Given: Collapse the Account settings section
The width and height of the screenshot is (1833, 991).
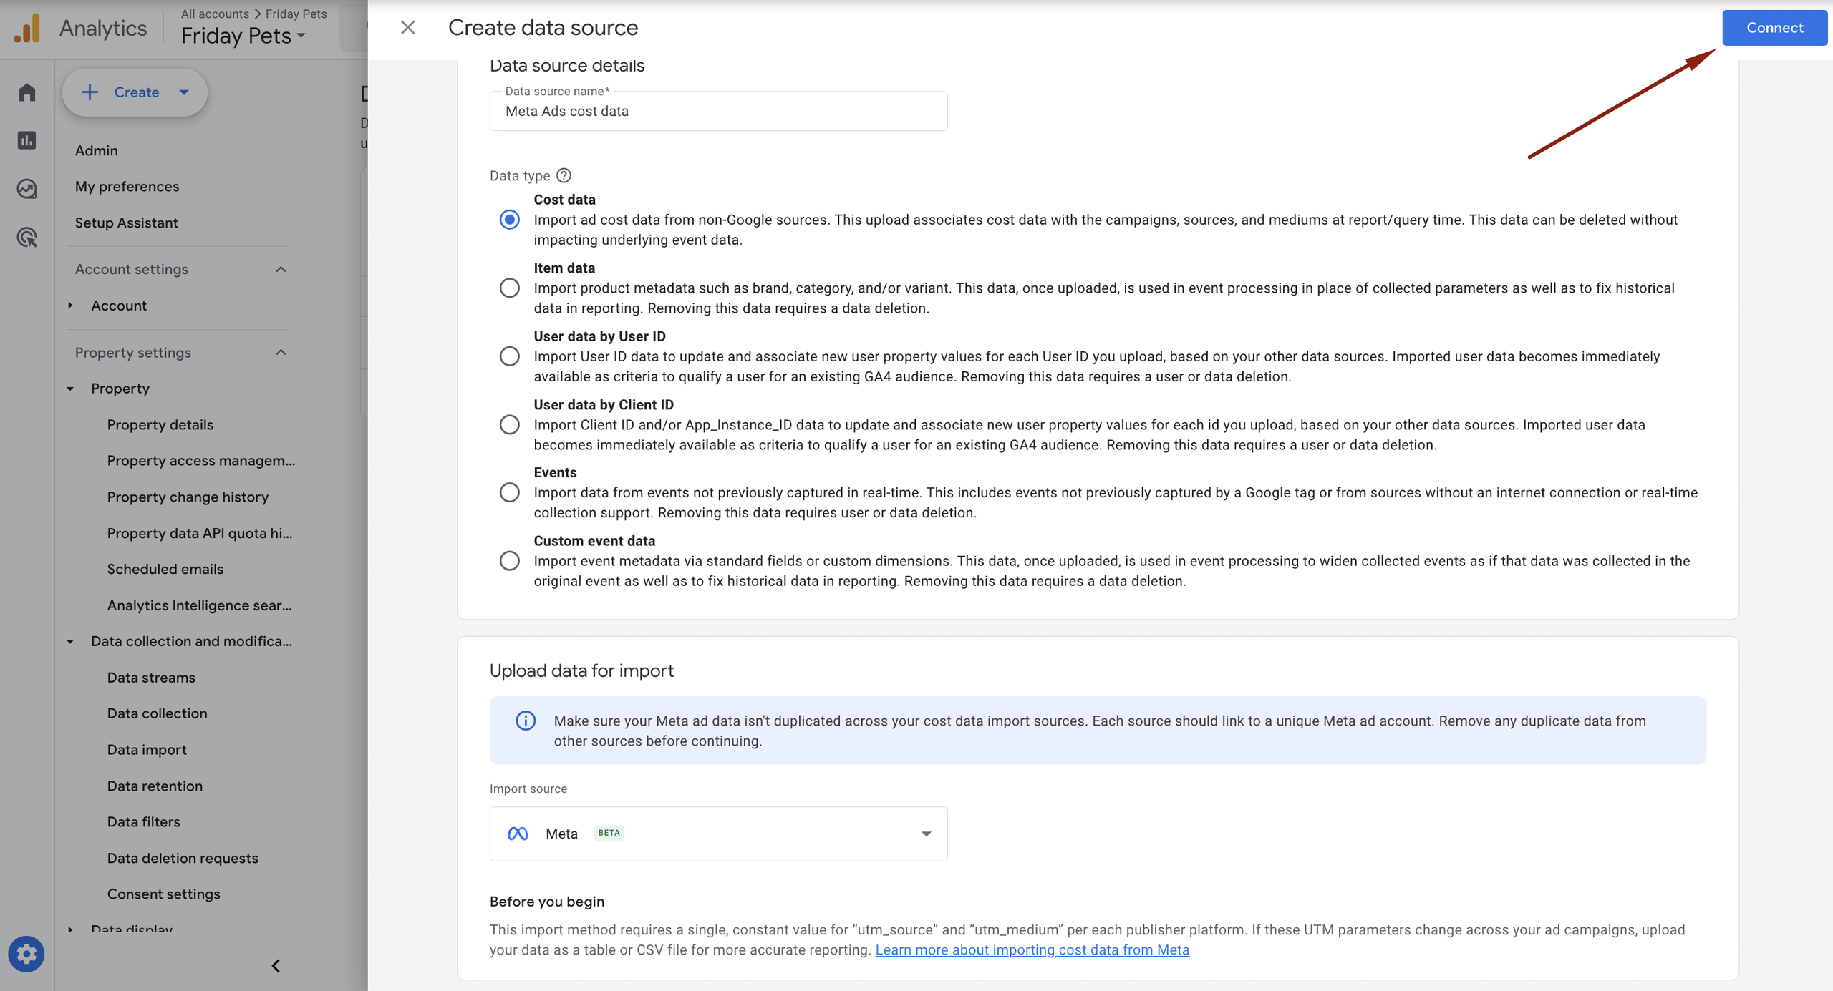Looking at the screenshot, I should coord(281,270).
